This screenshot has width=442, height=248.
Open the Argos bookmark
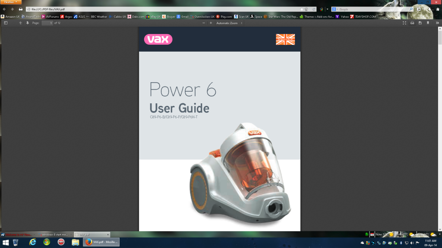[66, 17]
